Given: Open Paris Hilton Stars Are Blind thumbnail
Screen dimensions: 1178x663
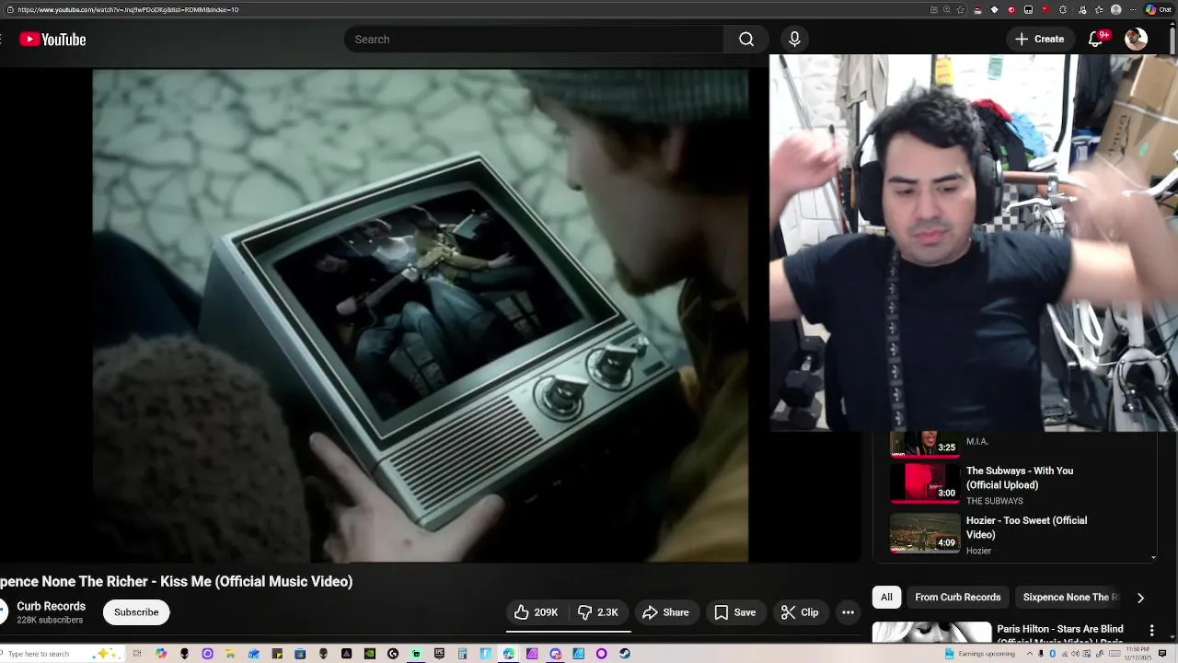Looking at the screenshot, I should (931, 632).
